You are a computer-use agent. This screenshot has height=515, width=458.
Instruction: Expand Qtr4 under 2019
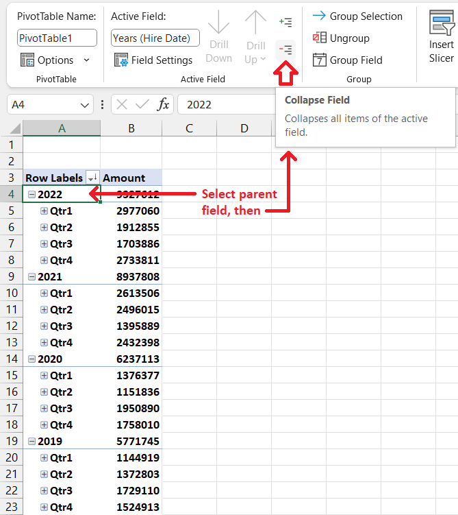click(44, 507)
